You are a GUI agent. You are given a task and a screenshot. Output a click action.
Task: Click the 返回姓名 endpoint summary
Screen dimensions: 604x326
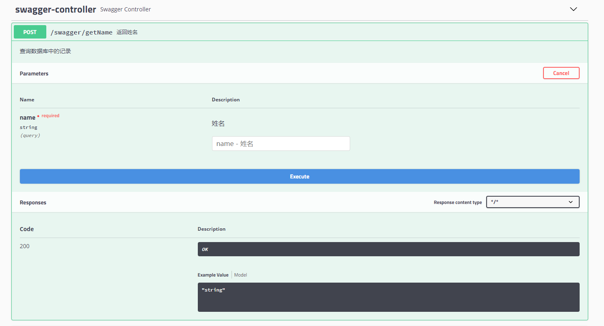(127, 32)
